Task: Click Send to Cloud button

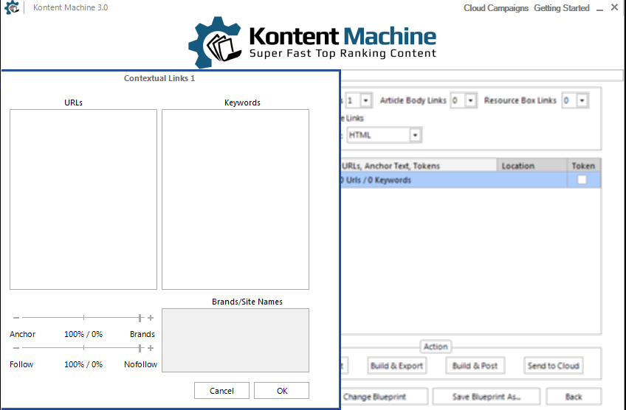Action: [x=553, y=366]
